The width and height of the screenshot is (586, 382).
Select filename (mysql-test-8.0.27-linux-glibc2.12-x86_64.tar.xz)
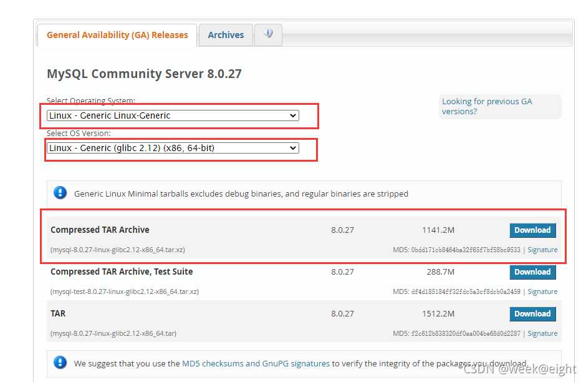125,292
